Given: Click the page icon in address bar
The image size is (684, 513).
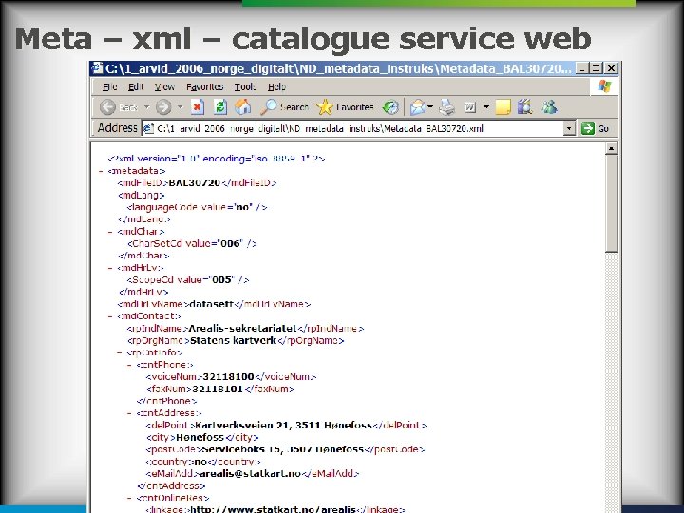Looking at the screenshot, I should point(148,128).
